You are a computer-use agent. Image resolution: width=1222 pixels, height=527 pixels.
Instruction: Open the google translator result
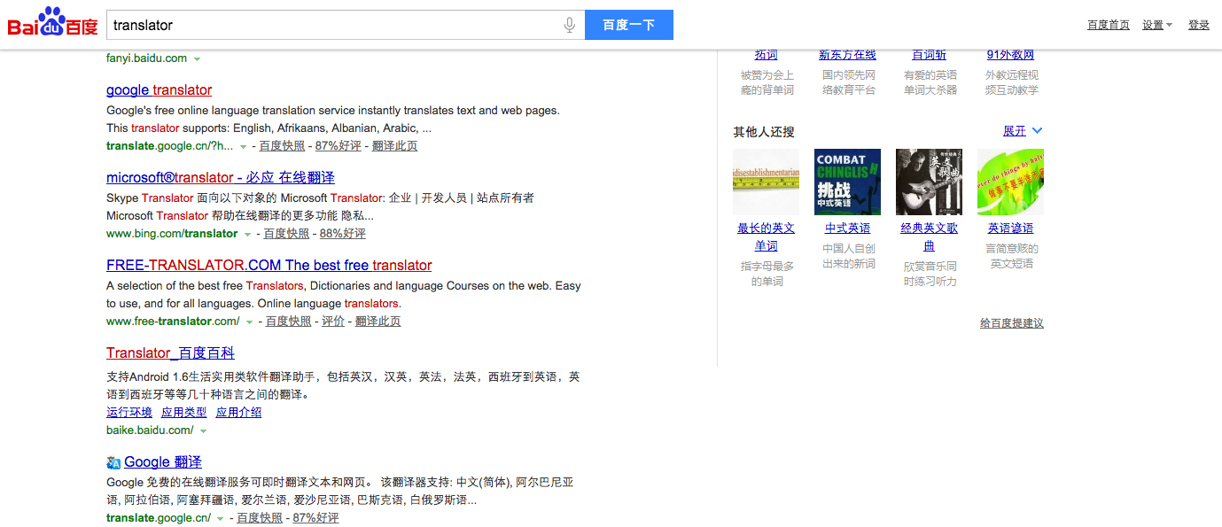point(160,89)
